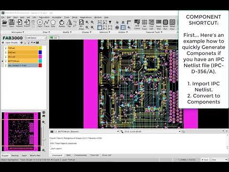Viewport: 229px width, 172px height.
Task: Open the D10 Circle aperture dropdown
Action: 179,131
